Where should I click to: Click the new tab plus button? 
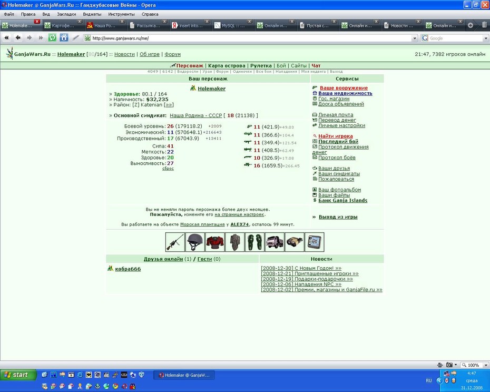point(471,26)
